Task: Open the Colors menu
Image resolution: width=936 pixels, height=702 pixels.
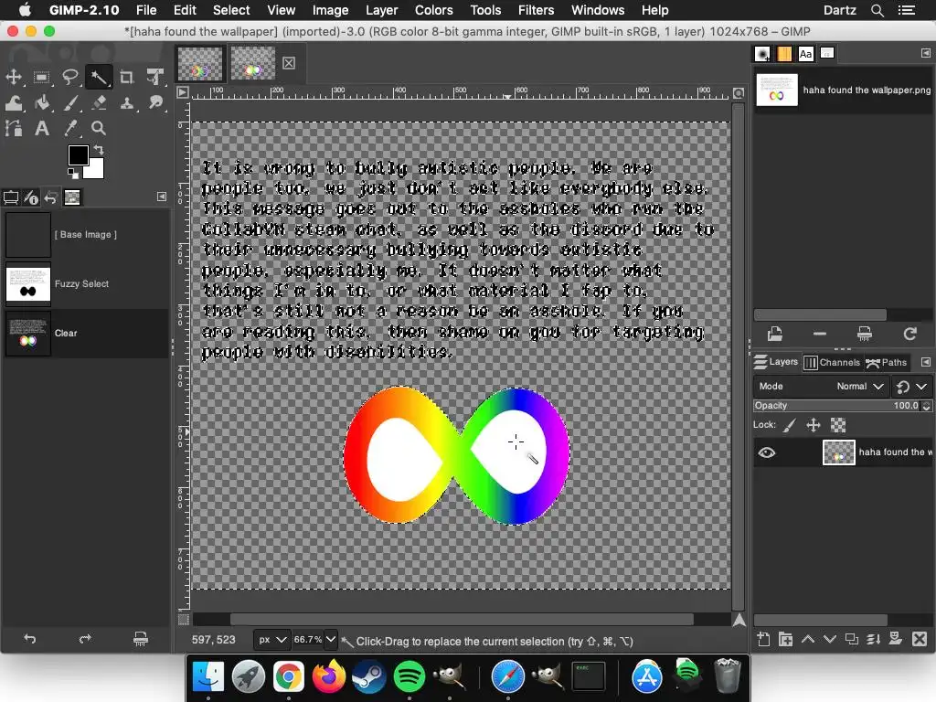Action: [x=433, y=10]
